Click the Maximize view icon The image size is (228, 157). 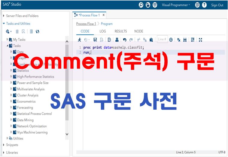[x=201, y=40]
